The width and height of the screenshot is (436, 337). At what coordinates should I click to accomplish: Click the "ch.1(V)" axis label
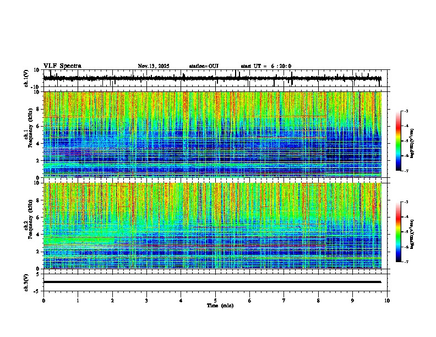tap(26, 78)
